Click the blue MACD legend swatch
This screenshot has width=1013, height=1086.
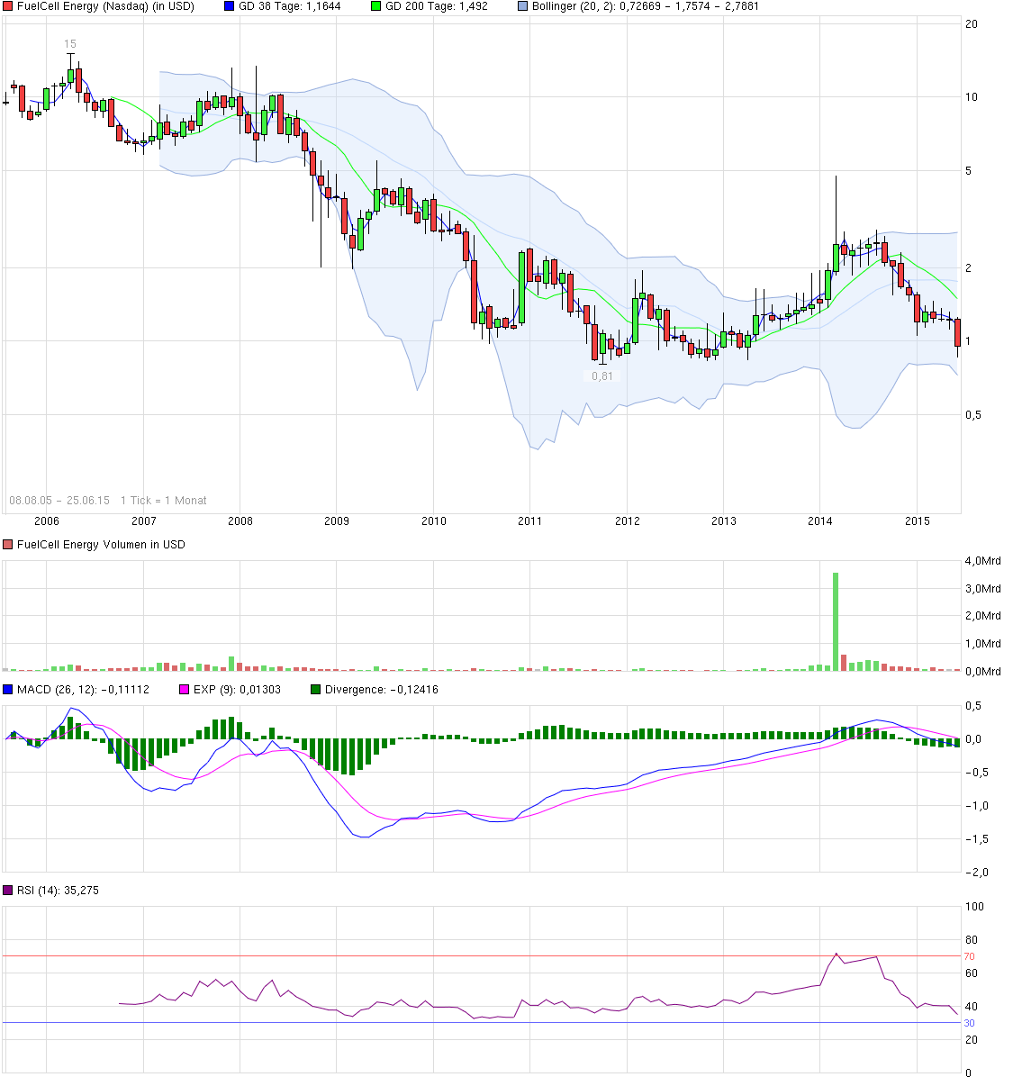(x=8, y=690)
